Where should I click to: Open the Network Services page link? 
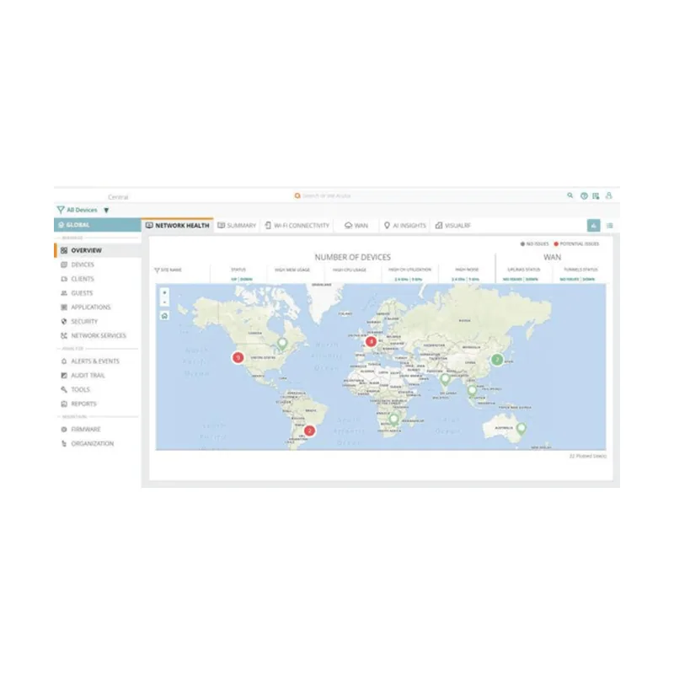coord(99,335)
